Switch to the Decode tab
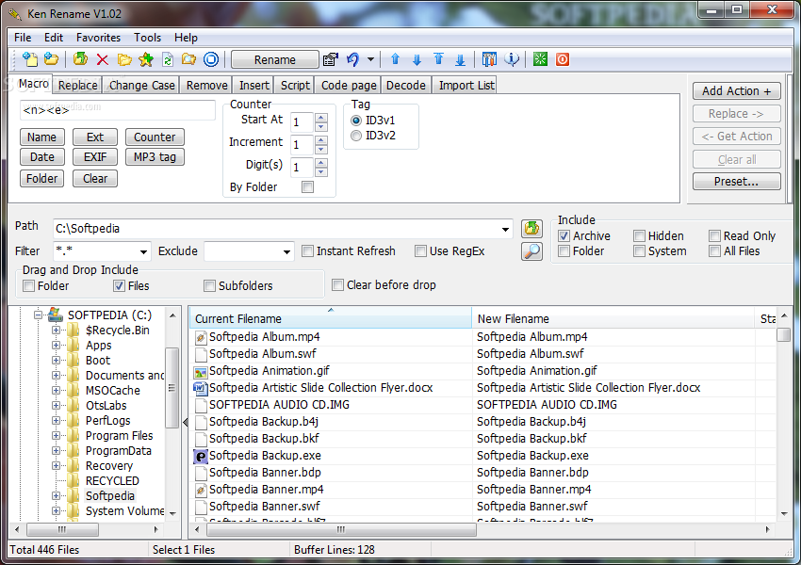This screenshot has width=801, height=565. 405,86
